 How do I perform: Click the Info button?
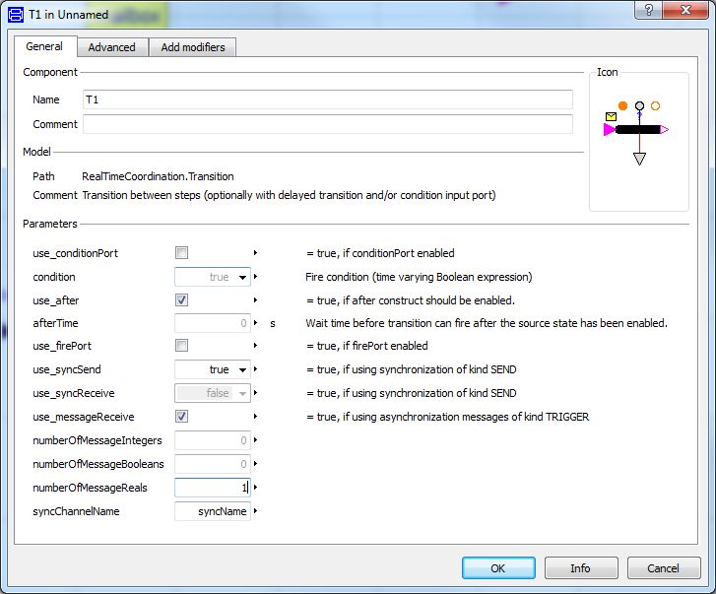point(580,568)
